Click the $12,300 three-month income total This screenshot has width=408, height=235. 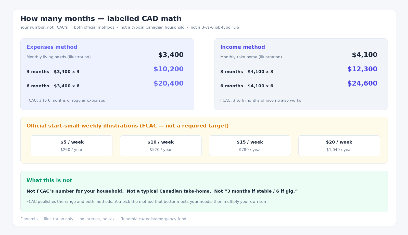click(362, 69)
